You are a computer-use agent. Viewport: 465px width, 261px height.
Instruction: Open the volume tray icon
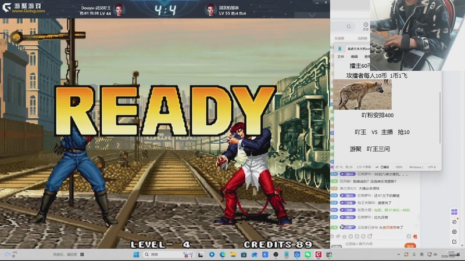tap(435, 255)
